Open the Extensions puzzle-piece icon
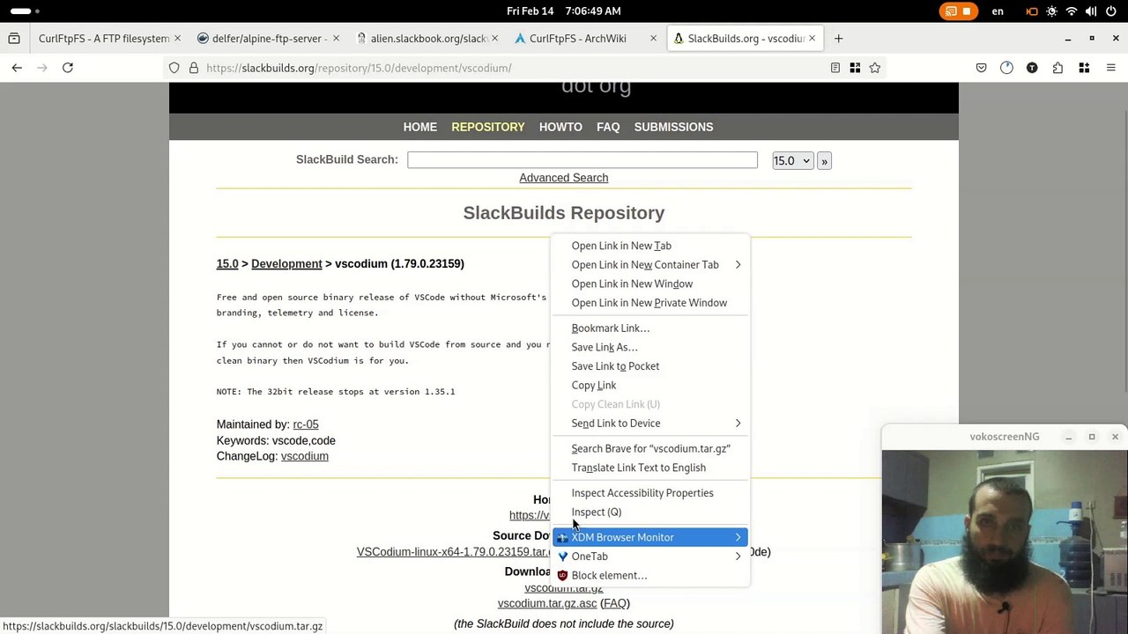1128x634 pixels. (x=1057, y=68)
